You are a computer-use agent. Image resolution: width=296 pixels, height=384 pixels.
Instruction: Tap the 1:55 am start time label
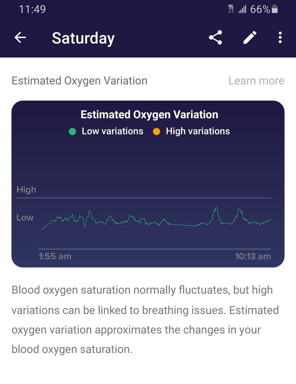point(55,256)
